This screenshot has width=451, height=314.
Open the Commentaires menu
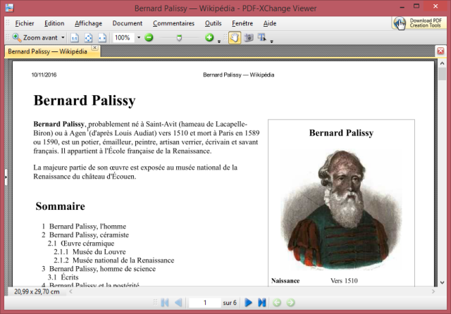pyautogui.click(x=173, y=23)
